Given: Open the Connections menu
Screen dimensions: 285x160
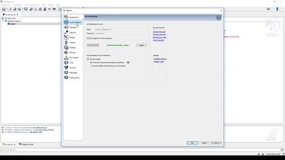Looking at the screenshot, I should (x=6, y=5).
